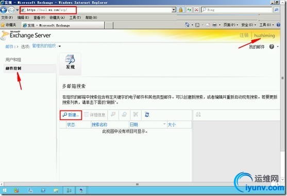Click the search magnifier button

coord(276,10)
